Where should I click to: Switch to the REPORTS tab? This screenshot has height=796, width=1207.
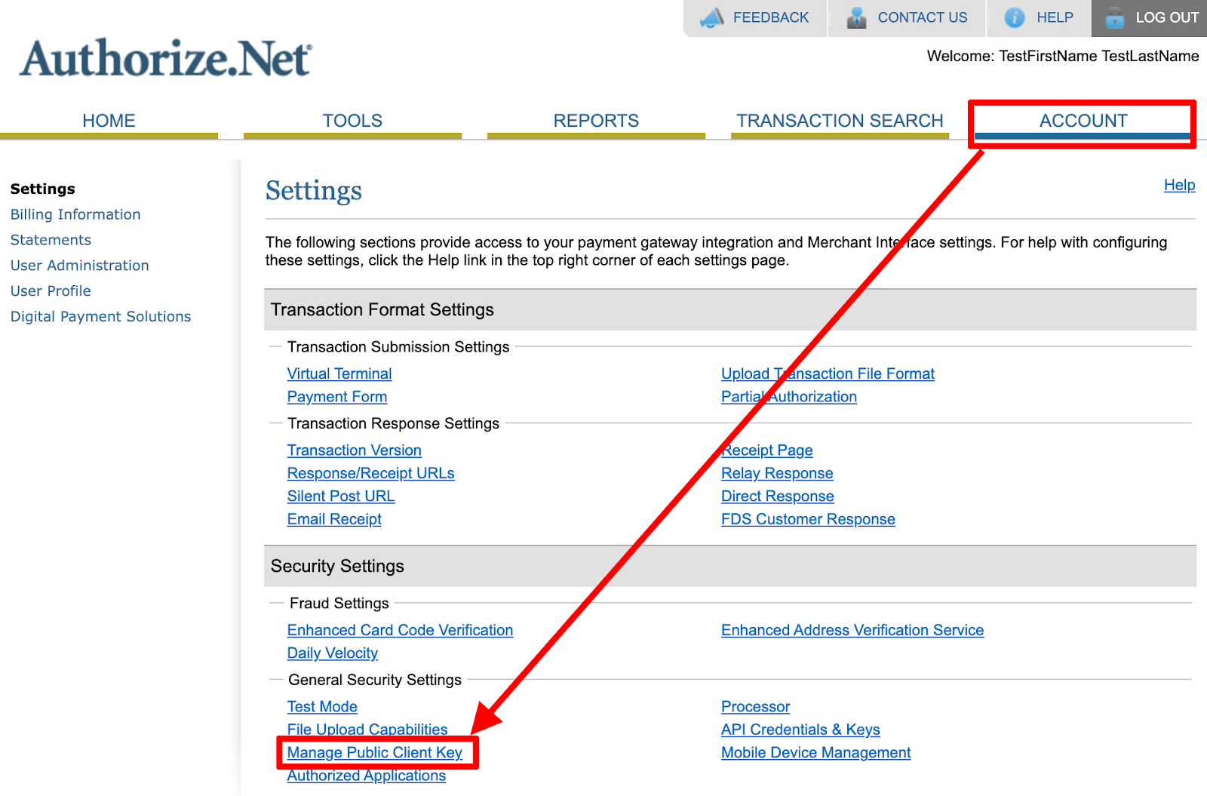pyautogui.click(x=596, y=121)
